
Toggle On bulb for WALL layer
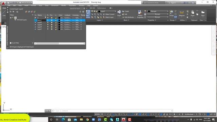48,20
